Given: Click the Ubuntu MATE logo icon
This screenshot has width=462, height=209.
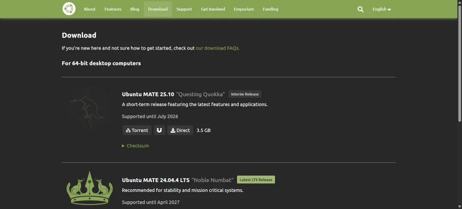Looking at the screenshot, I should click(69, 9).
